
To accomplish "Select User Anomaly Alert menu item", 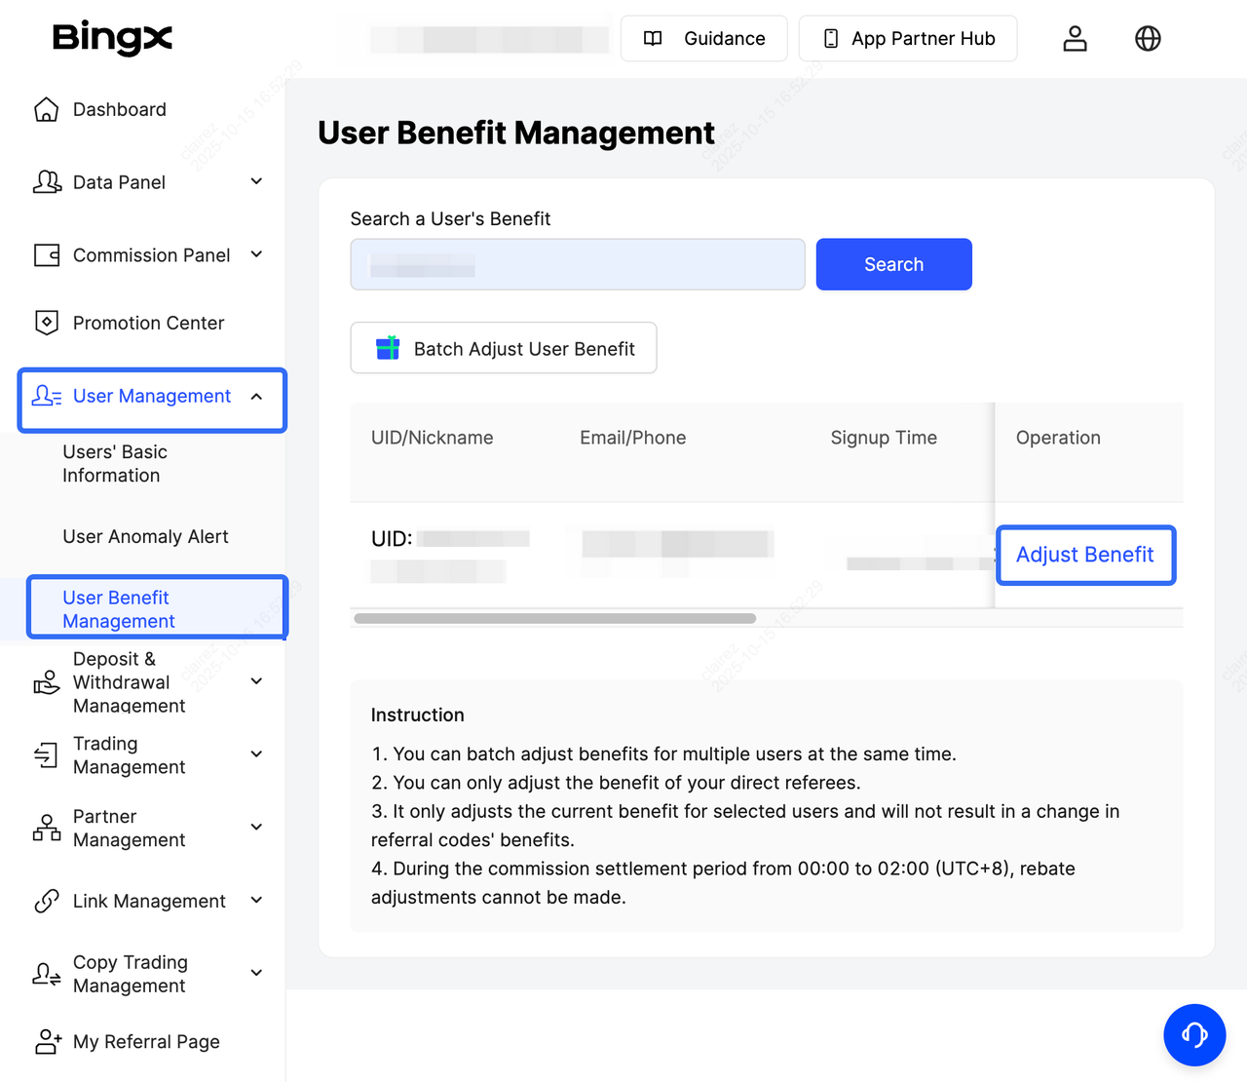I will (145, 536).
